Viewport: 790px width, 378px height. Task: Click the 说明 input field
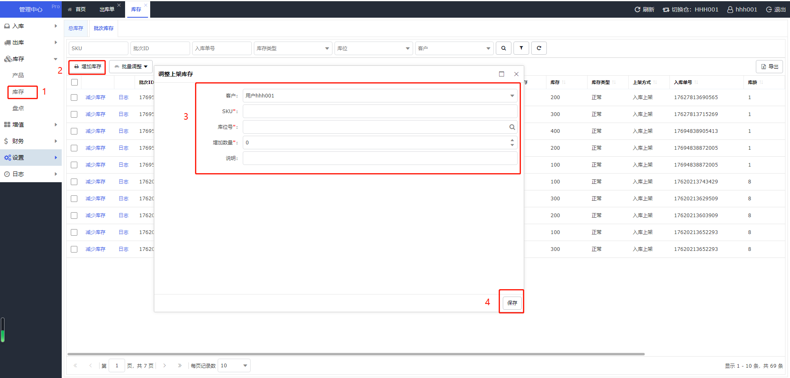(380, 158)
